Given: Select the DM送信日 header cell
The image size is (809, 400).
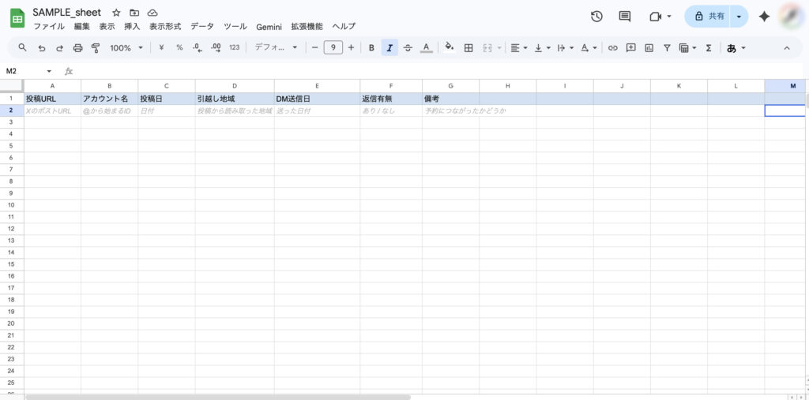Looking at the screenshot, I should 317,99.
